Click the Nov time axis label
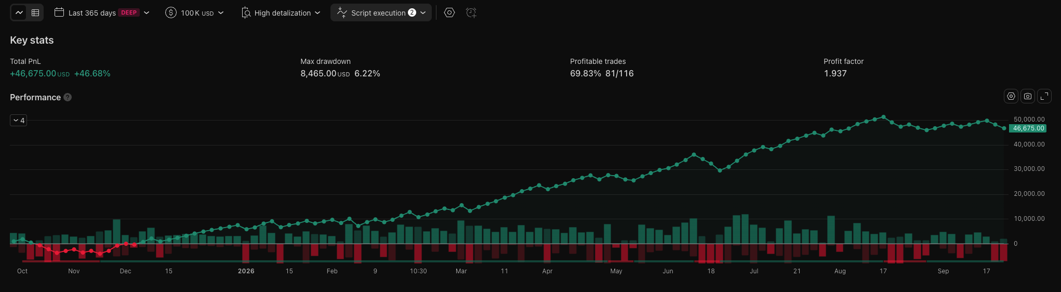 pyautogui.click(x=74, y=271)
